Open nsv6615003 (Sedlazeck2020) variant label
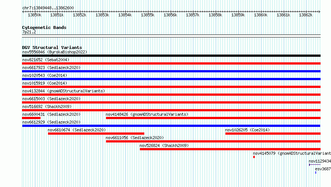The image size is (331, 187). [x=51, y=99]
